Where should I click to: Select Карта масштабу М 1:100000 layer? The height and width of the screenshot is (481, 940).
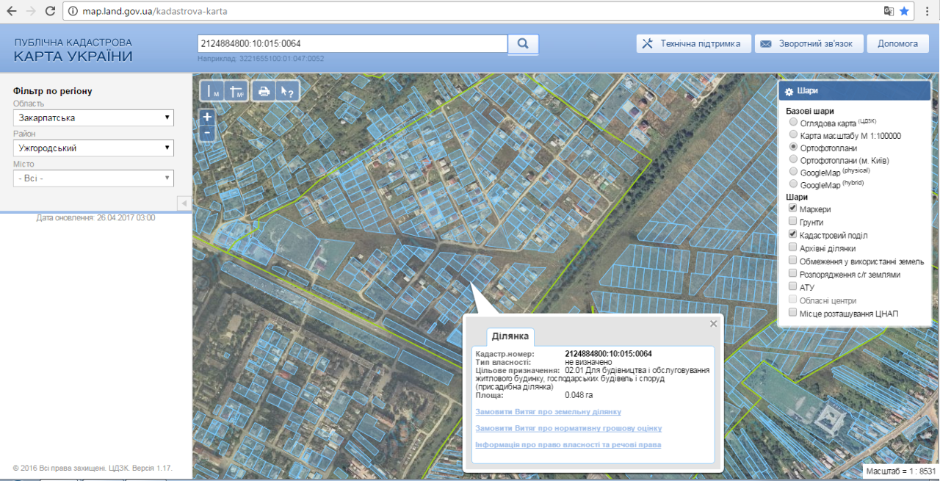(793, 135)
